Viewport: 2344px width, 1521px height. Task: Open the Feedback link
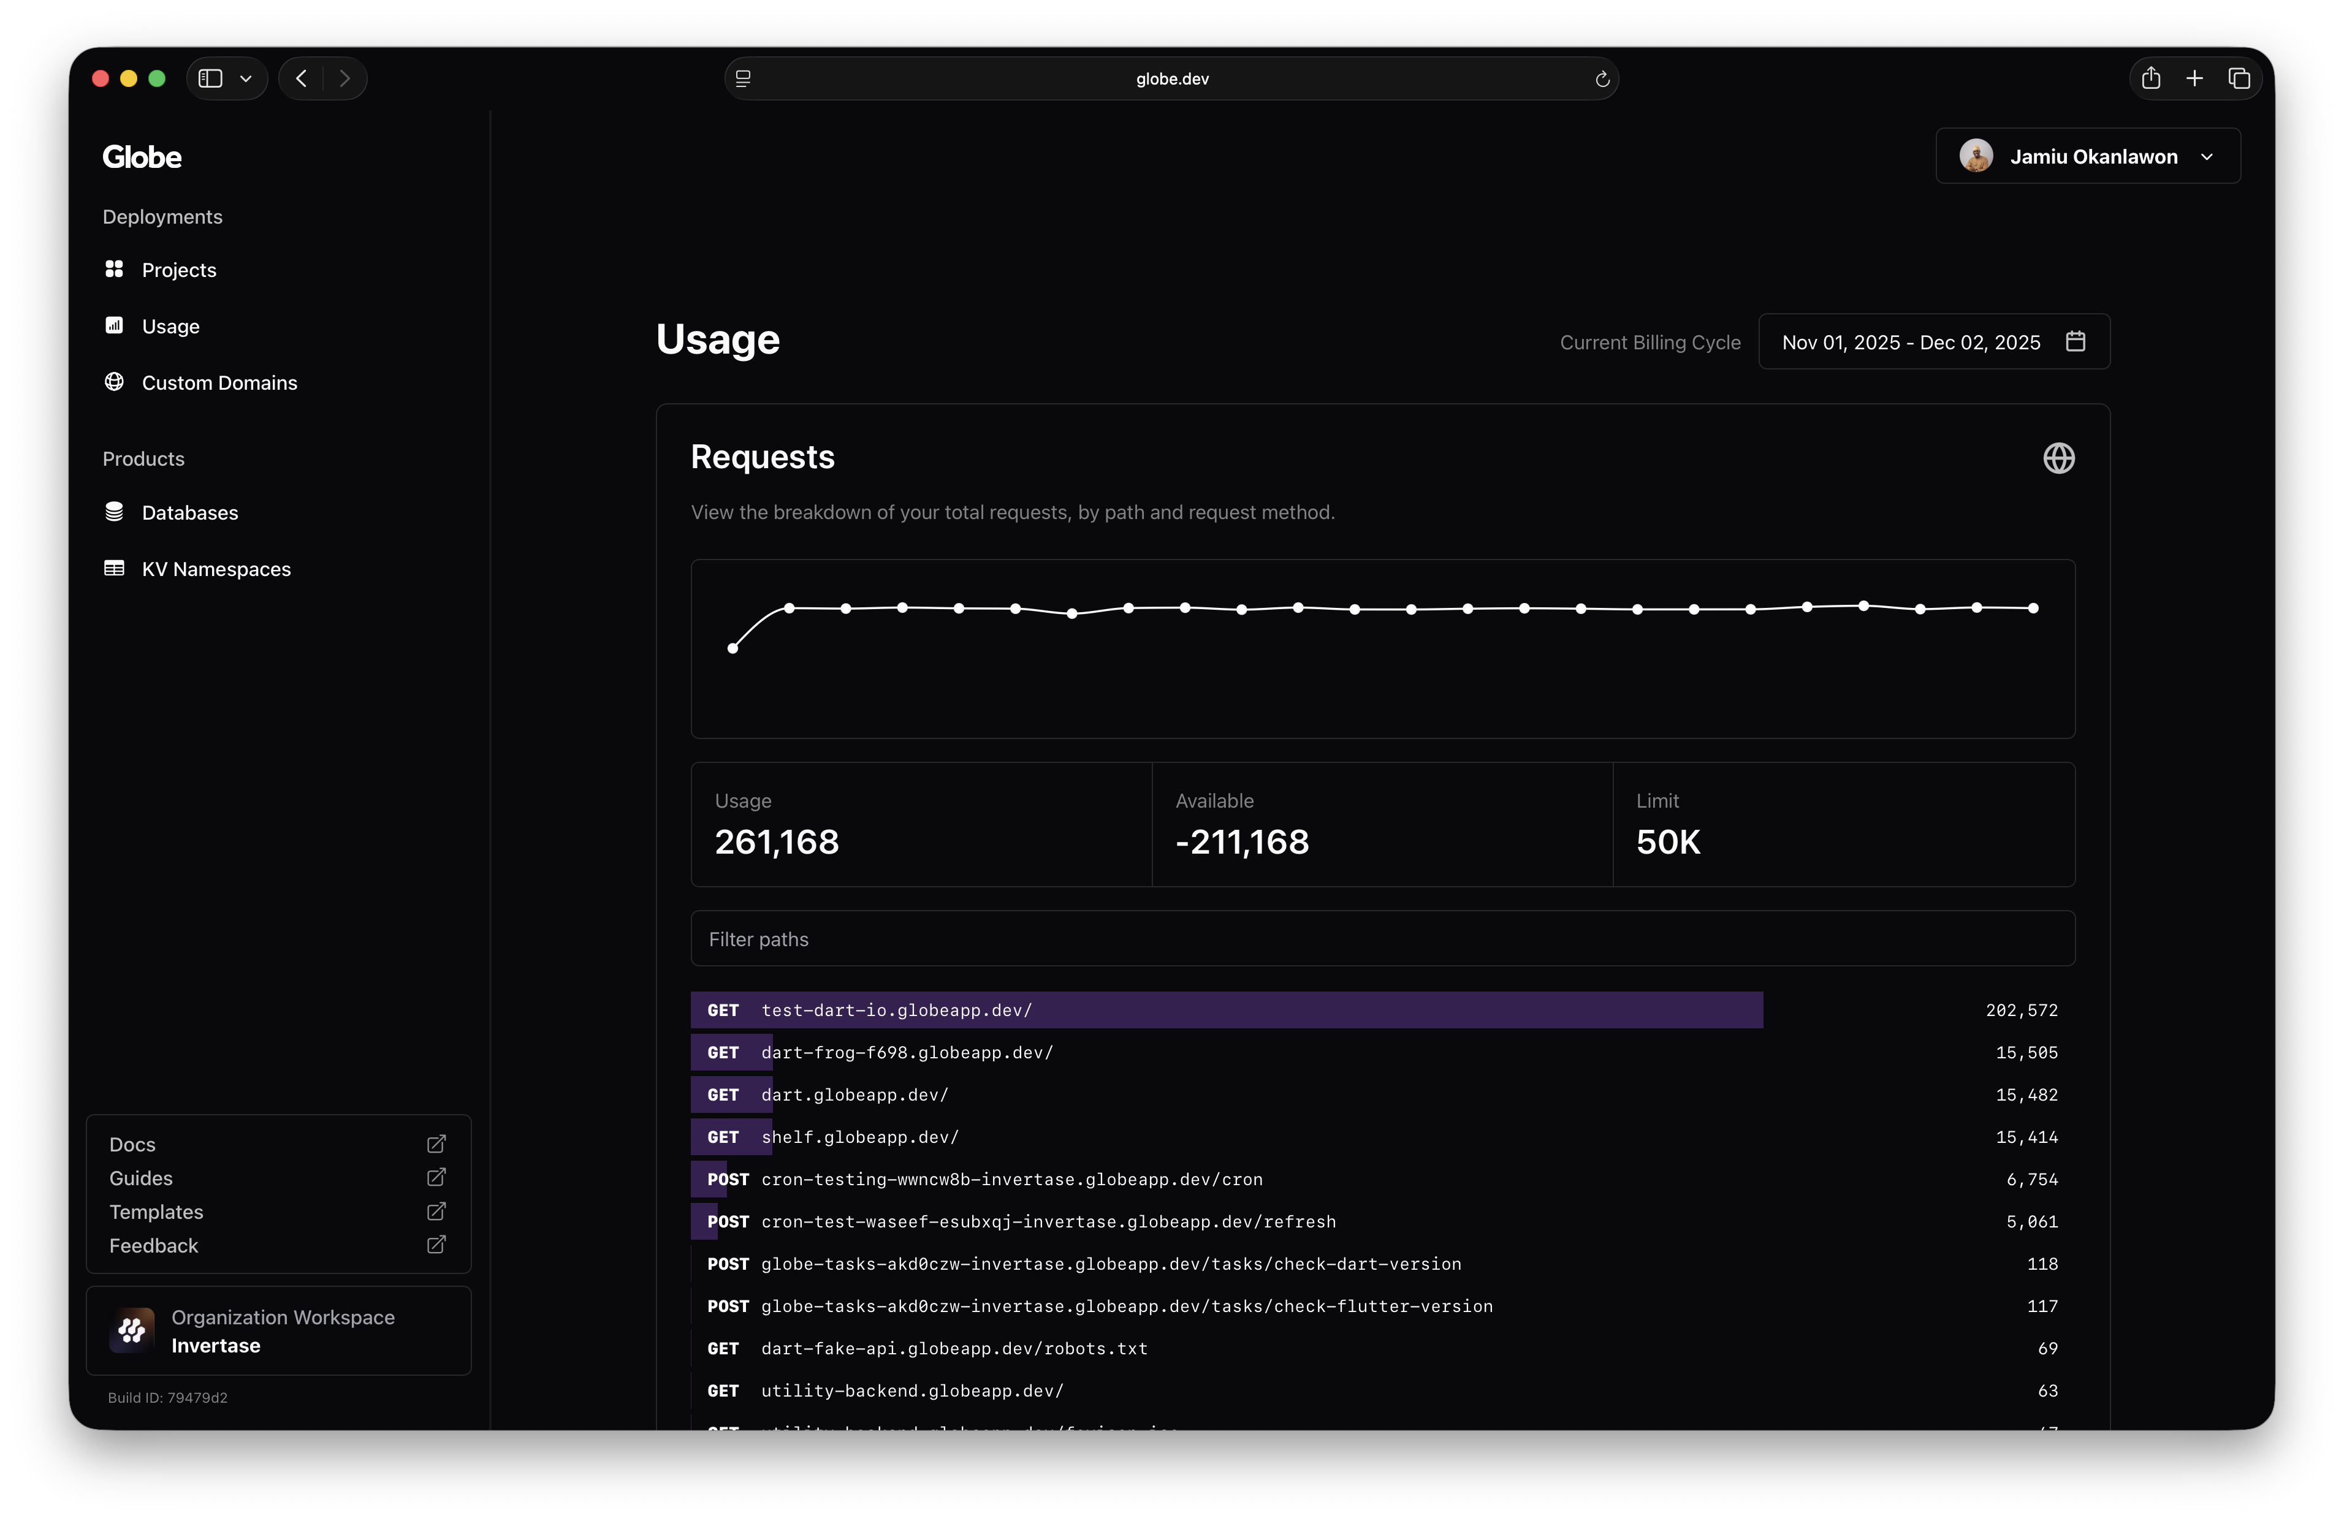pos(154,1245)
